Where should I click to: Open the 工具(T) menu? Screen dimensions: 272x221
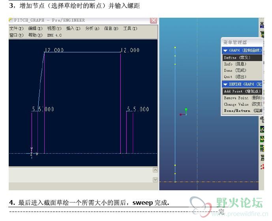coord(130,28)
